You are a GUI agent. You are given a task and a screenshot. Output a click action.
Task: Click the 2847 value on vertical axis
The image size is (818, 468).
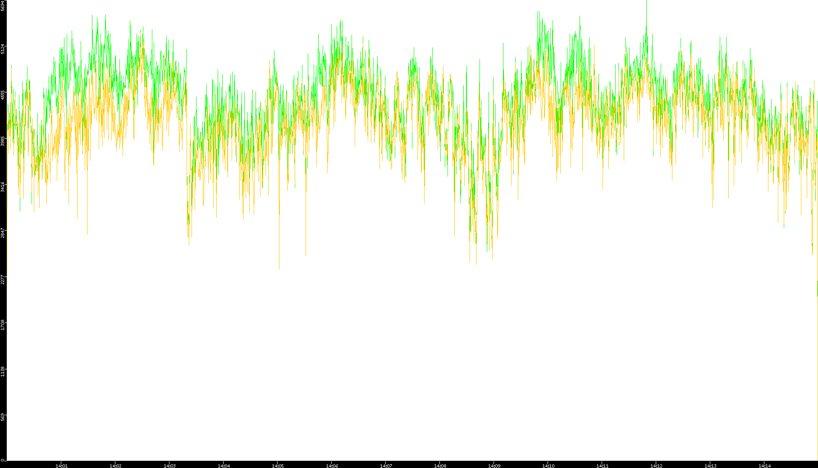coord(3,233)
